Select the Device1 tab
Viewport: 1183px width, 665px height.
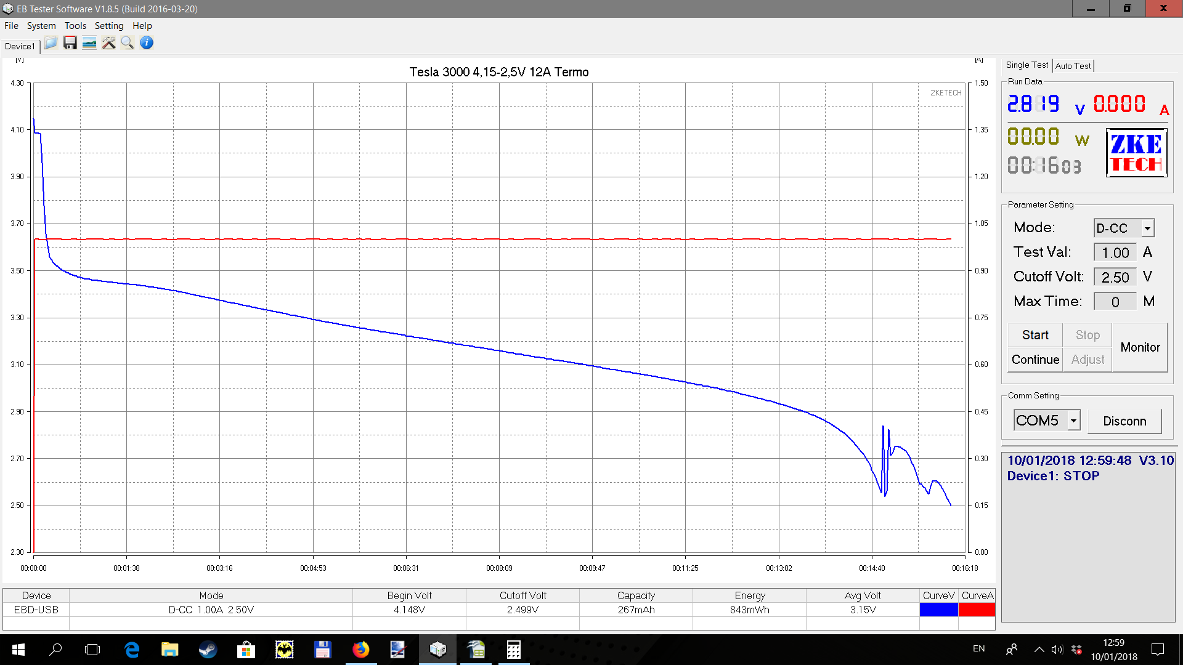click(20, 46)
